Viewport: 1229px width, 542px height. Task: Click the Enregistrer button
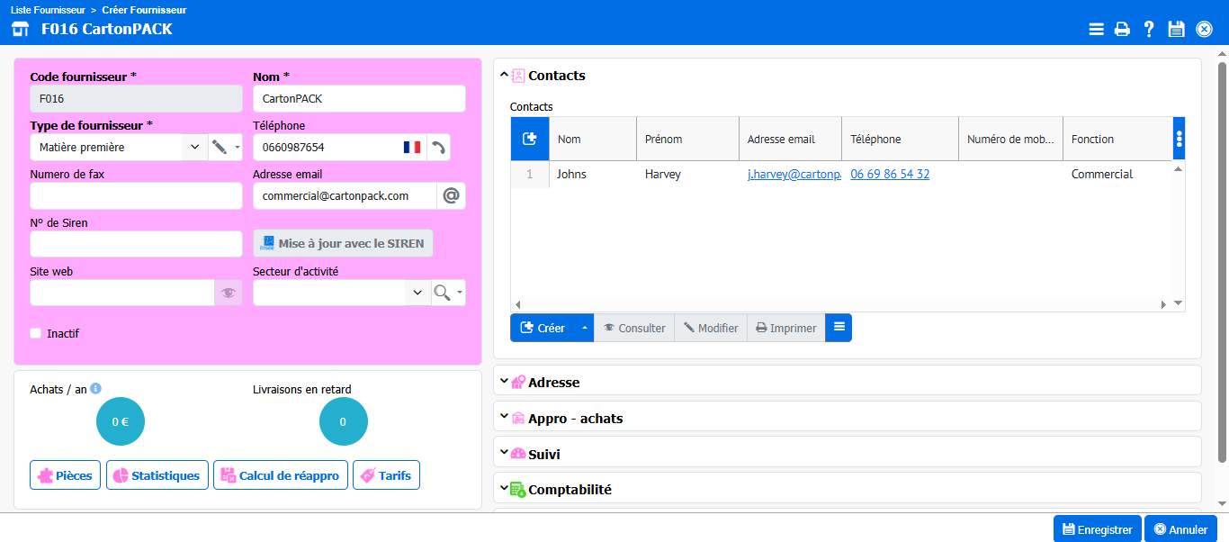(1097, 529)
